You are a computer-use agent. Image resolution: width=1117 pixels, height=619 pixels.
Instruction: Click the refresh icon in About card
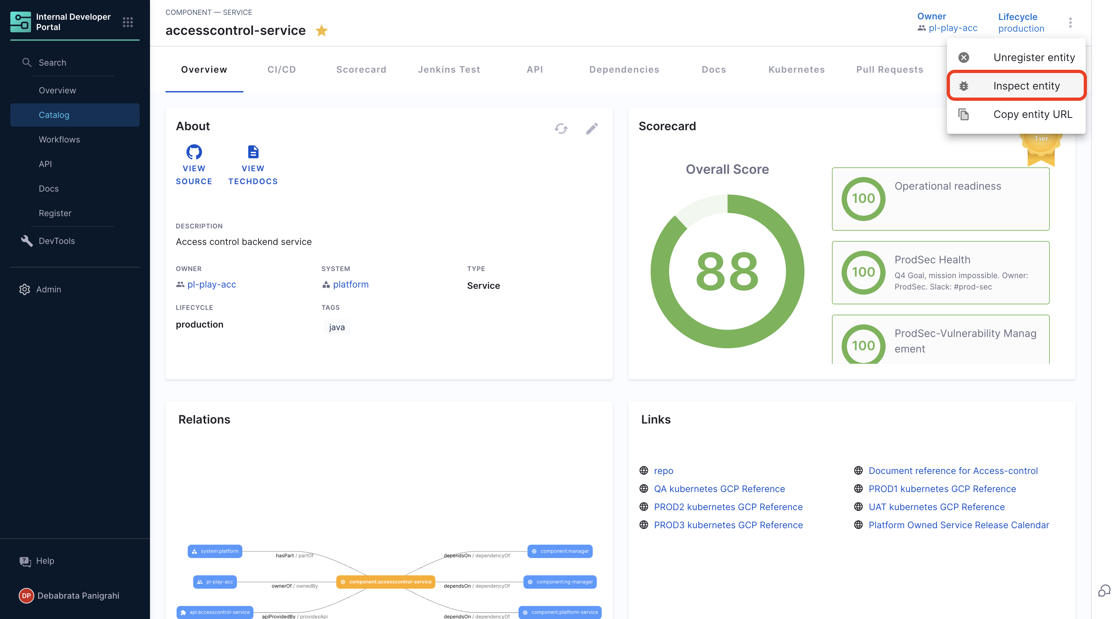coord(561,128)
